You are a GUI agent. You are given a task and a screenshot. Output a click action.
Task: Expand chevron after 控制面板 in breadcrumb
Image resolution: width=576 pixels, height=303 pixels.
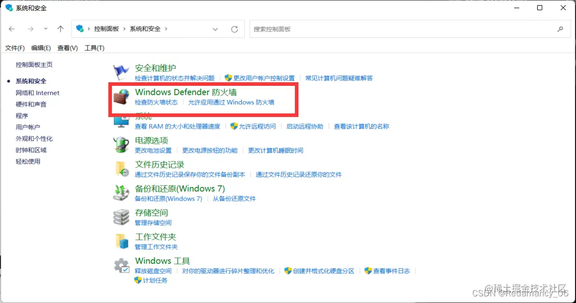124,29
